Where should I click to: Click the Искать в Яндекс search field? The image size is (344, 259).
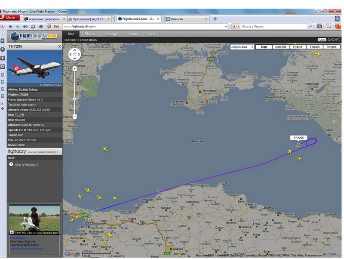(274, 27)
